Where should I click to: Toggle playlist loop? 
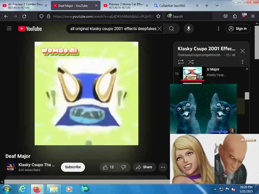pyautogui.click(x=181, y=62)
